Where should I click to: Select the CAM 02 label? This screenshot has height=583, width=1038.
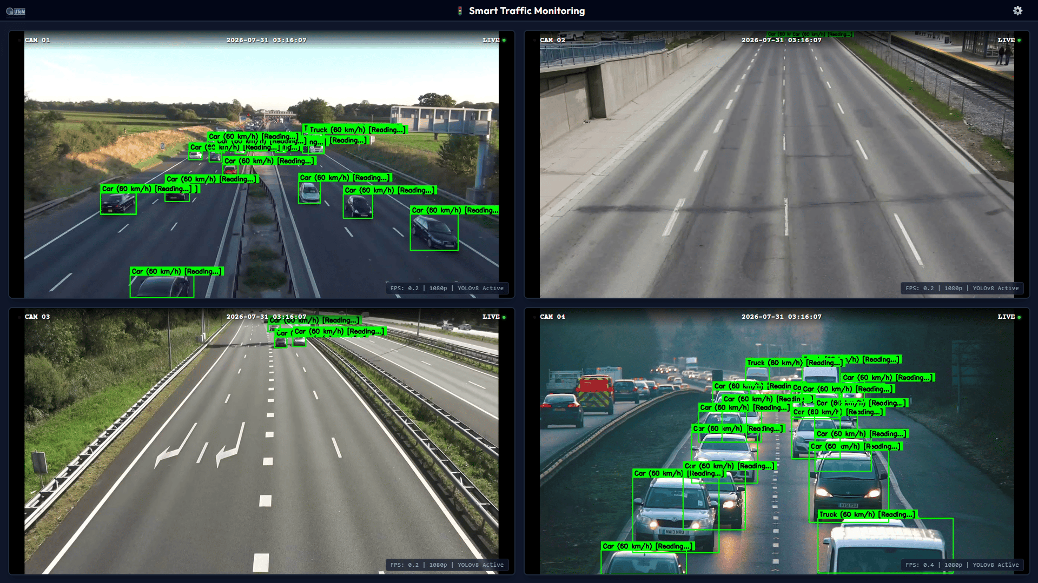pos(552,40)
